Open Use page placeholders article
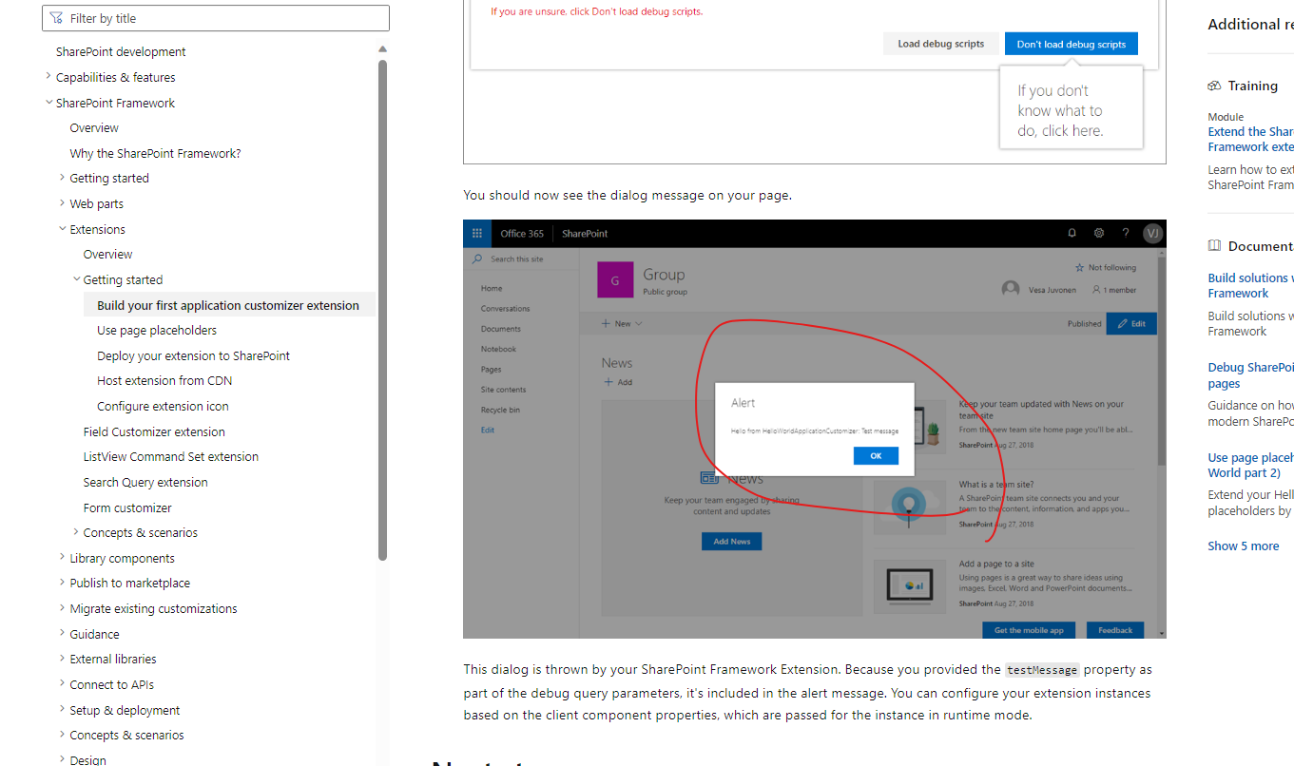This screenshot has width=1294, height=766. click(157, 330)
